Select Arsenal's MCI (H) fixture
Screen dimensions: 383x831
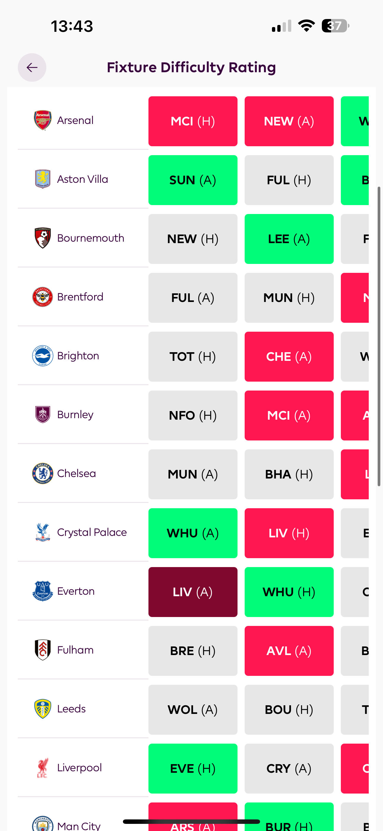coord(193,121)
